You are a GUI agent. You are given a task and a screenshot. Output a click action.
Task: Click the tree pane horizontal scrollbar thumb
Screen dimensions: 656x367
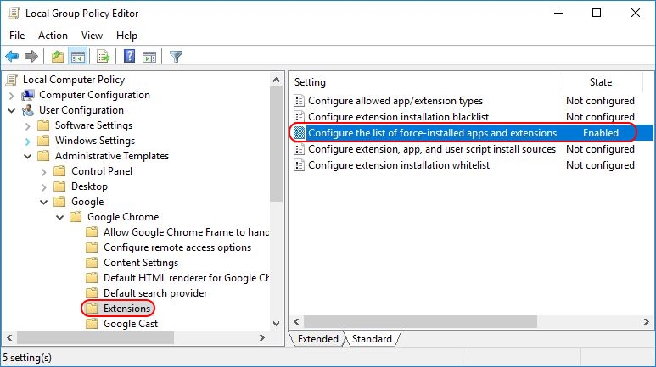[95, 337]
